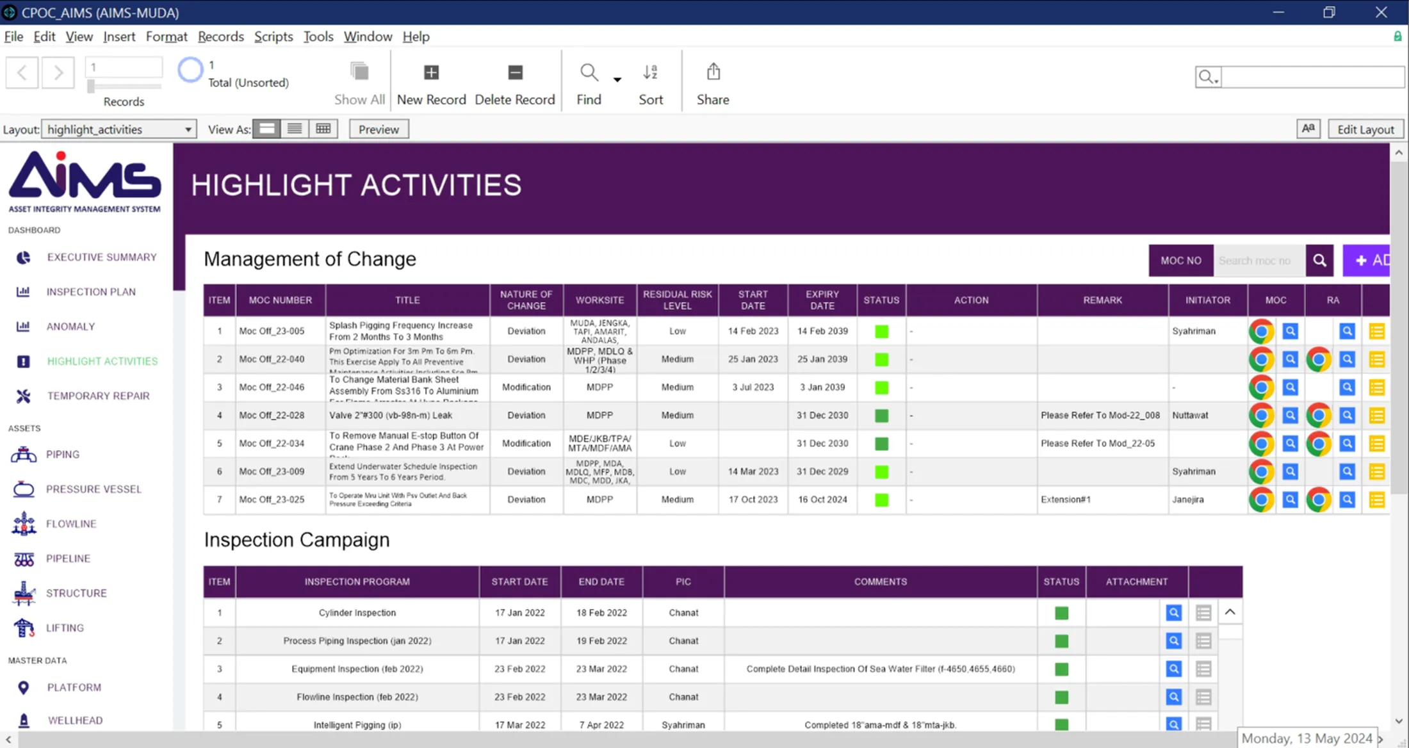Expand the Find dropdown arrow
The height and width of the screenshot is (748, 1409).
[x=617, y=79]
